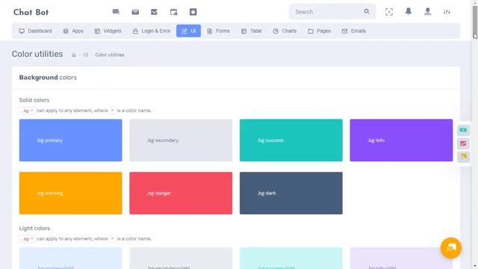
Task: Click the .bg-* code tag under Light colors
Action: (28, 239)
